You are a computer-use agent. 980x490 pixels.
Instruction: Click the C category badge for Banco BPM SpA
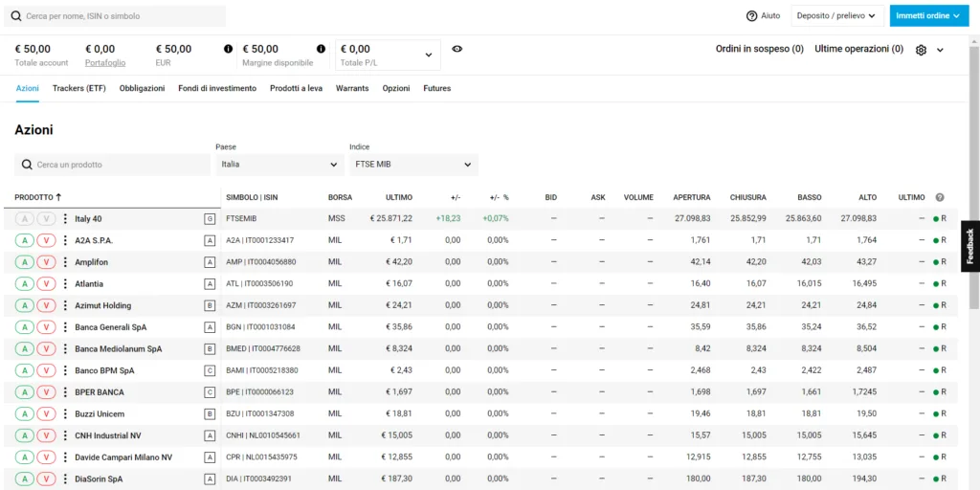pyautogui.click(x=210, y=370)
